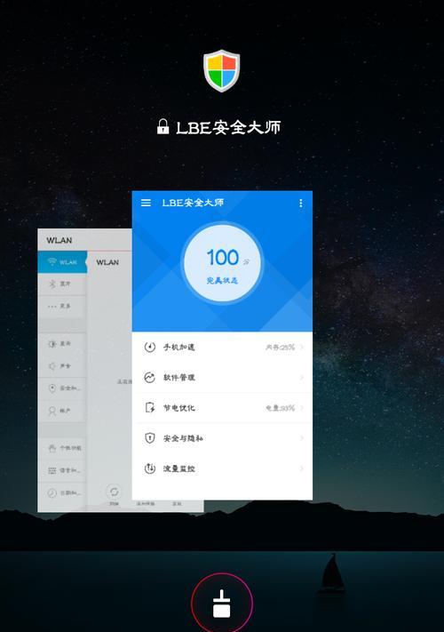Tap the refresh scan icon in the WLAN card

point(114,492)
